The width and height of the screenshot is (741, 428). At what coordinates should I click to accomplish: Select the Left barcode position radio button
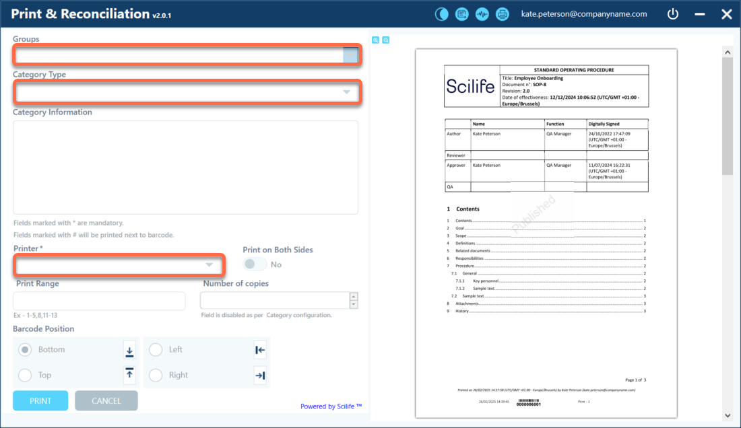(x=156, y=350)
